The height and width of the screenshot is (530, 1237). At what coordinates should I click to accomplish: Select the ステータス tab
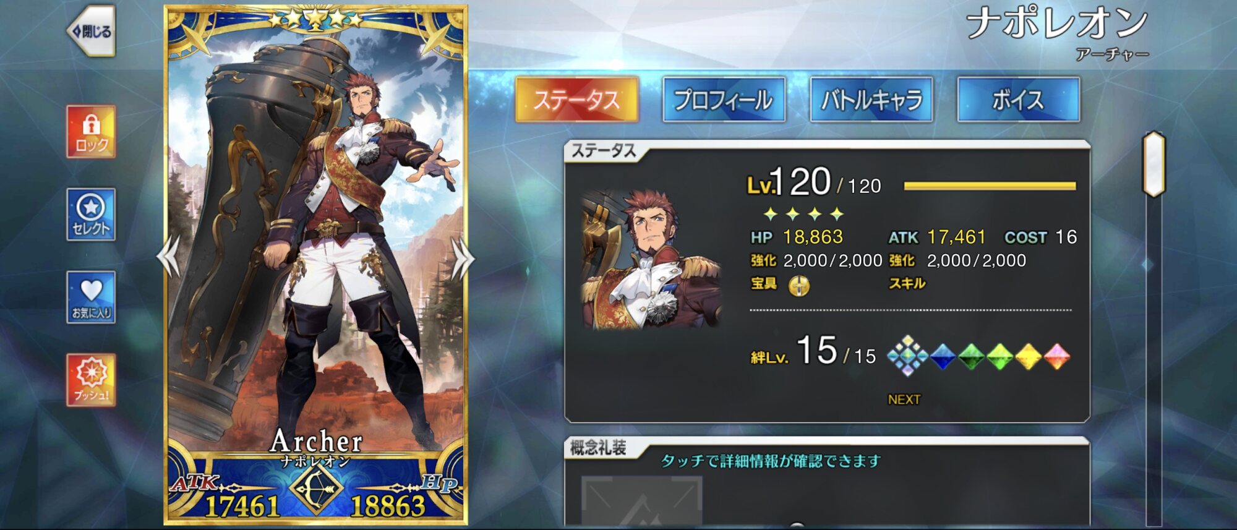click(x=576, y=100)
